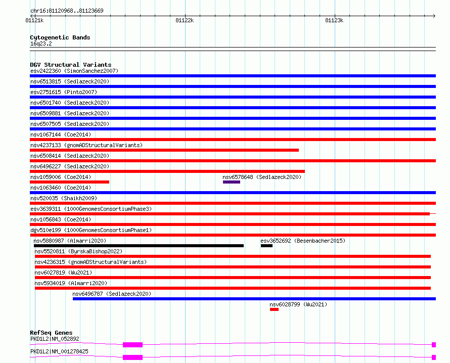Click the nsv1063460 (Coe2014) label
This screenshot has width=450, height=363.
(x=61, y=188)
